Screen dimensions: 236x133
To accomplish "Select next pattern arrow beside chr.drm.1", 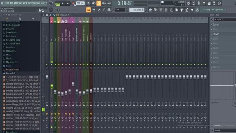I will click(146, 10).
